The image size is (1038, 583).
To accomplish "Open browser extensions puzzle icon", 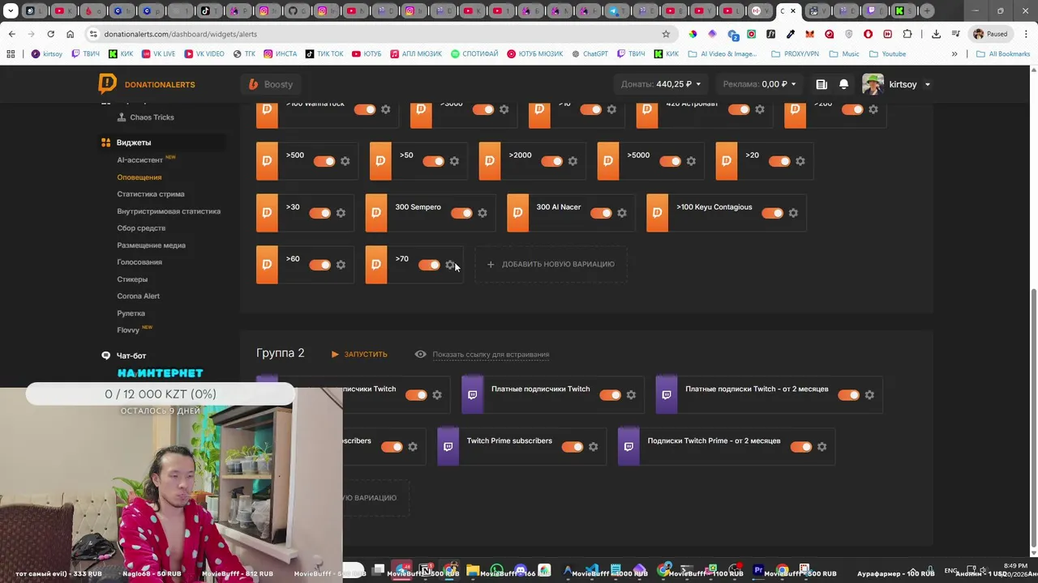I will point(907,34).
